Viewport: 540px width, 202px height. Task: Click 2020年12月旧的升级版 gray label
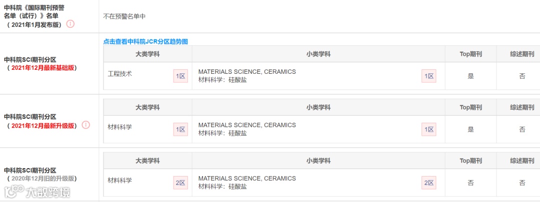coord(42,178)
